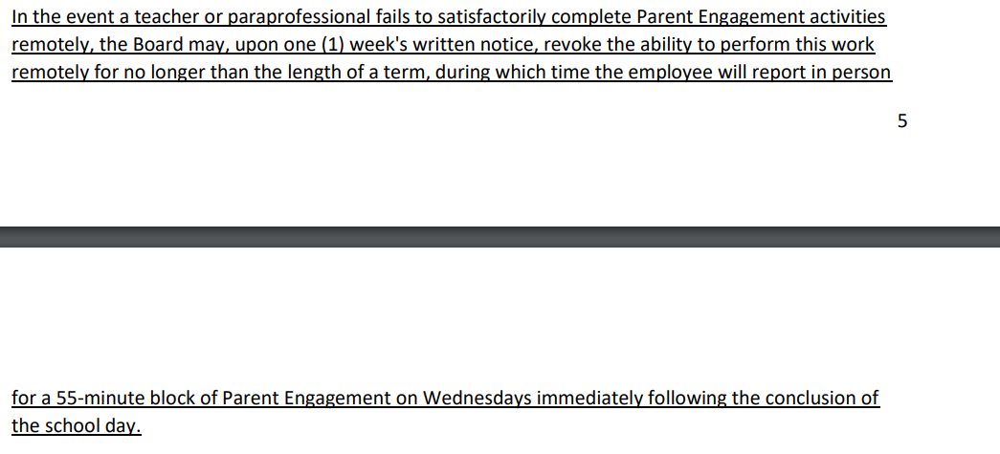This screenshot has width=1000, height=454.
Task: Click the word "person" ending the third line
Action: click(x=863, y=73)
